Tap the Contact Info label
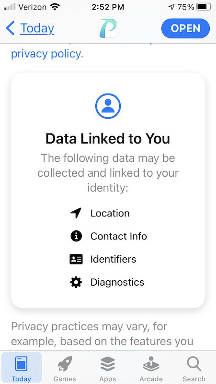Screen dimensions: 216x384 [x=119, y=236]
